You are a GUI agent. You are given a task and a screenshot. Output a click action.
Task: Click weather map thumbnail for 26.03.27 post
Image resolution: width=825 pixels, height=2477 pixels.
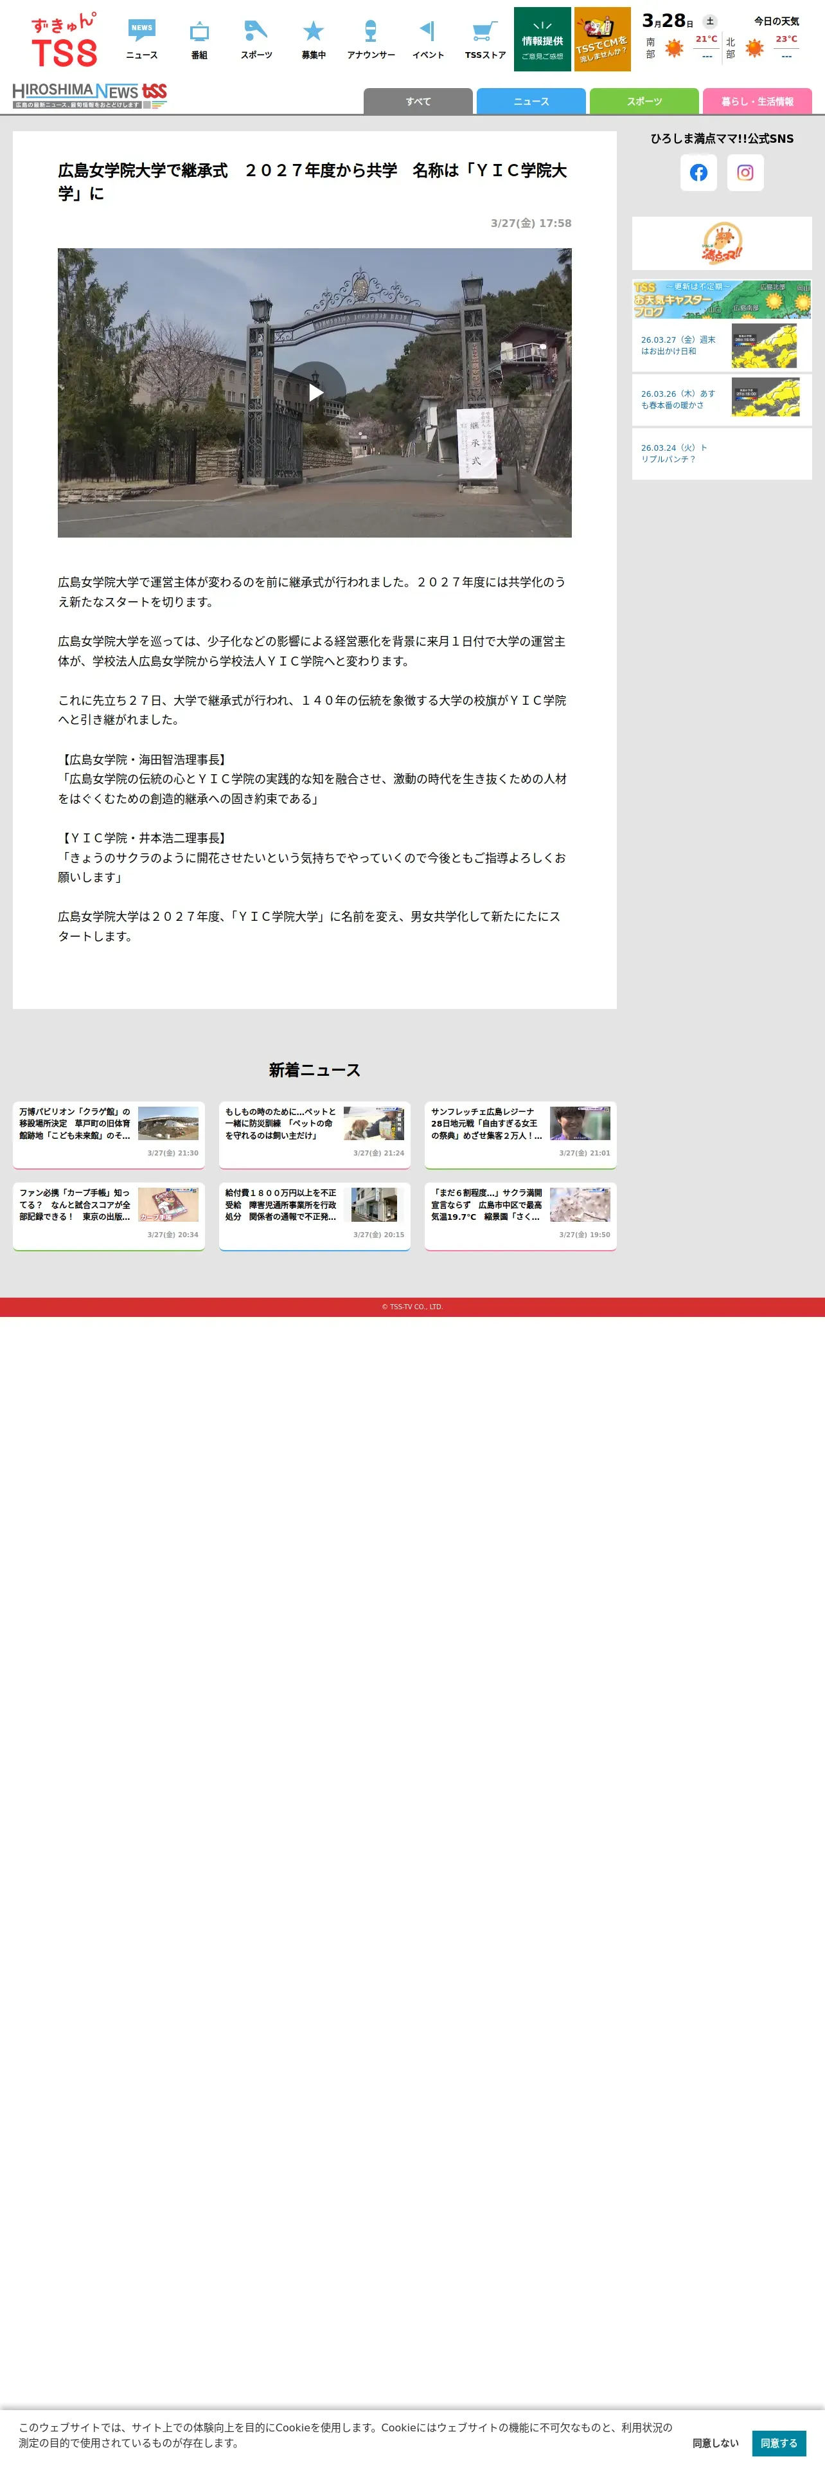(x=765, y=346)
